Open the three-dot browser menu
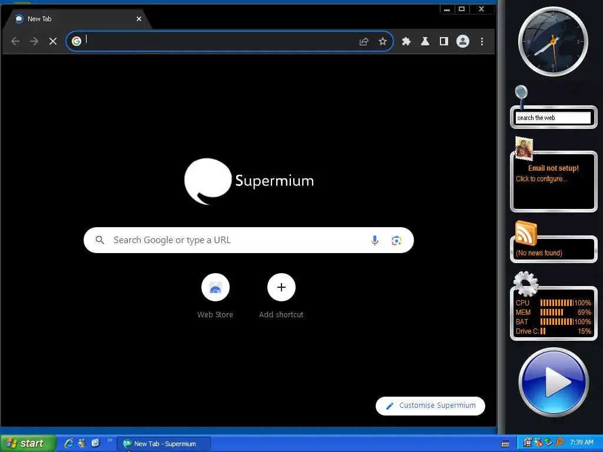This screenshot has width=603, height=452. pyautogui.click(x=482, y=41)
